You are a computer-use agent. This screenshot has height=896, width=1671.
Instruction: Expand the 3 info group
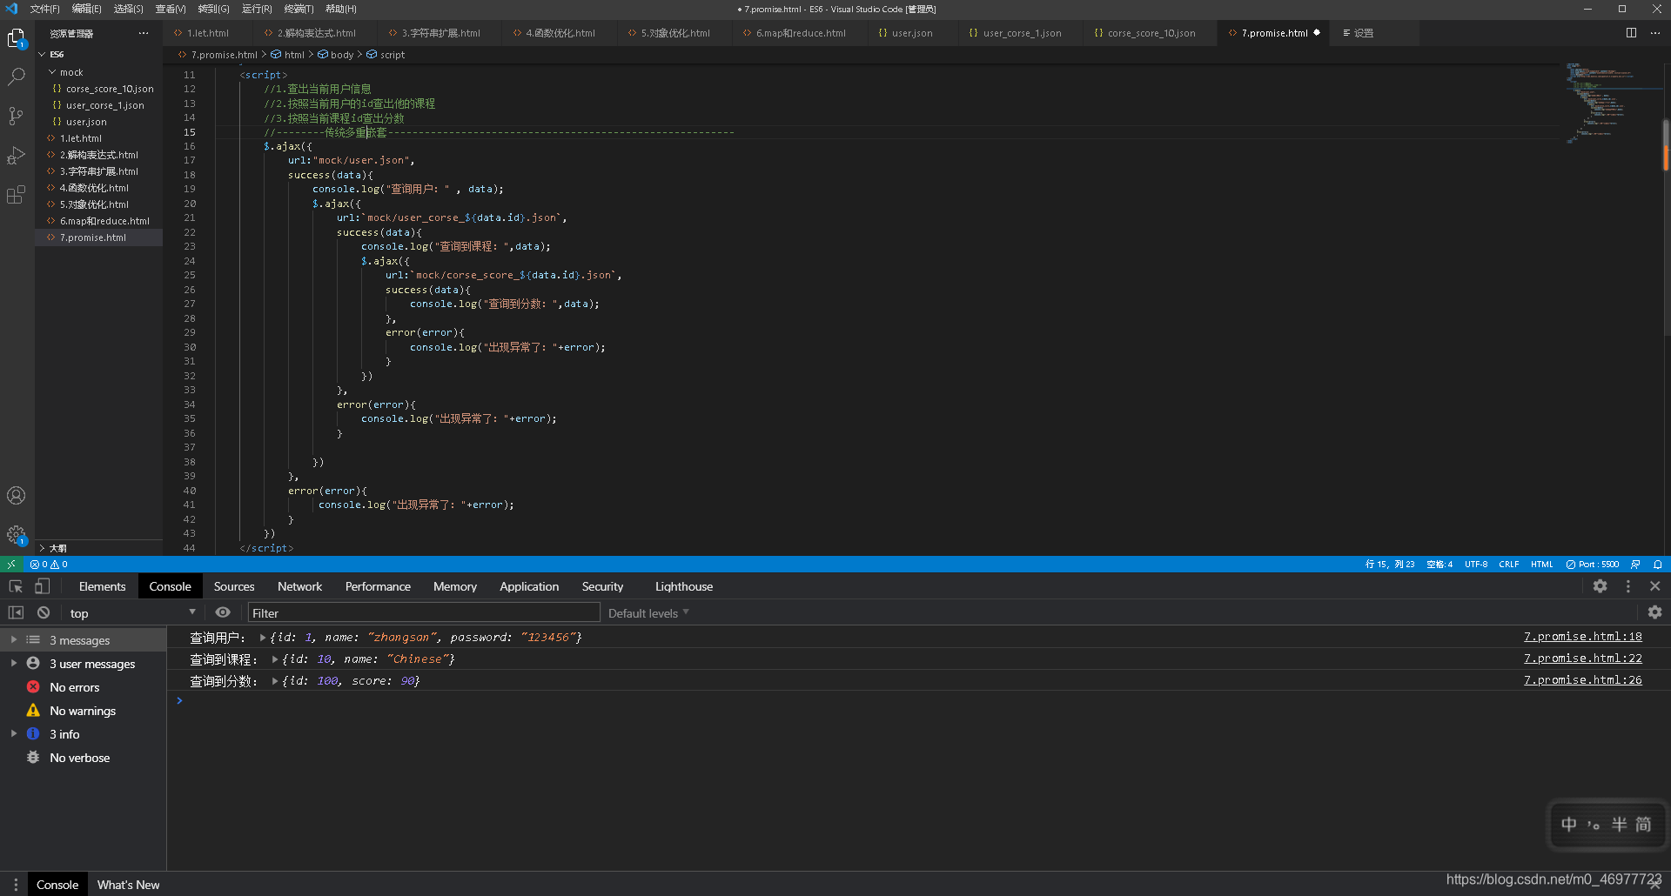point(14,733)
